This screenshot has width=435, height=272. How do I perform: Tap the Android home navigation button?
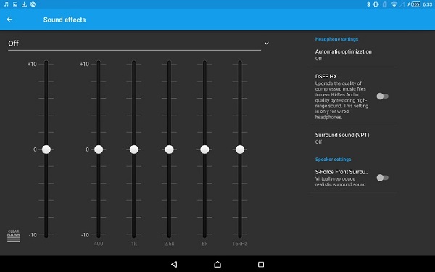[x=217, y=264]
